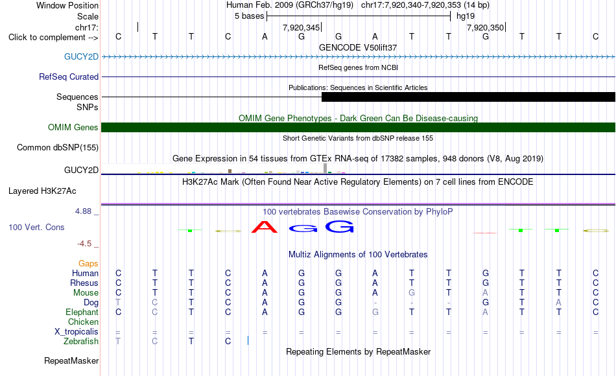
Task: Click the orange Gaps label
Action: tap(88, 264)
